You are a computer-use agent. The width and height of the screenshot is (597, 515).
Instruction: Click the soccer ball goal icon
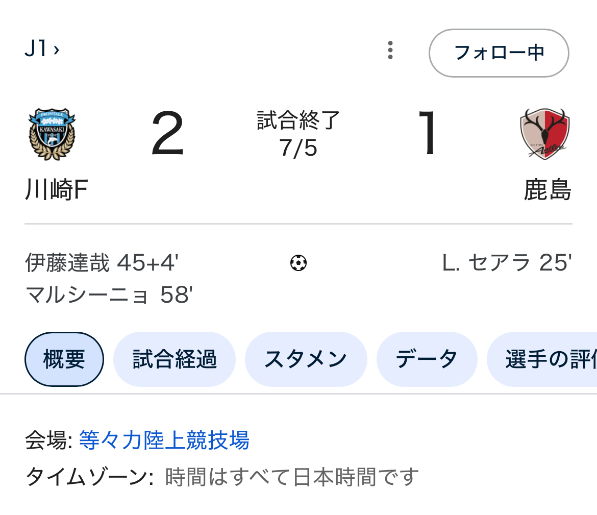click(298, 263)
